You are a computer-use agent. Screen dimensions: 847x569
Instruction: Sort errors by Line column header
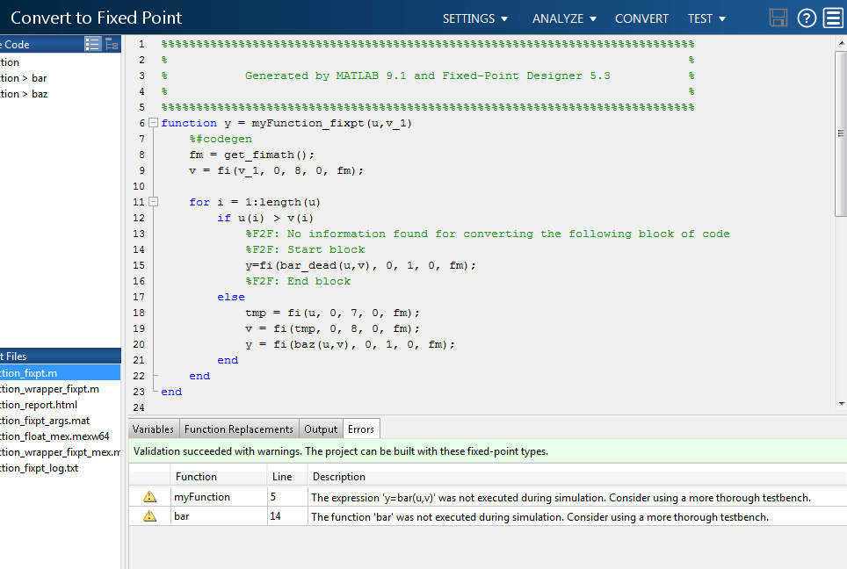point(282,477)
